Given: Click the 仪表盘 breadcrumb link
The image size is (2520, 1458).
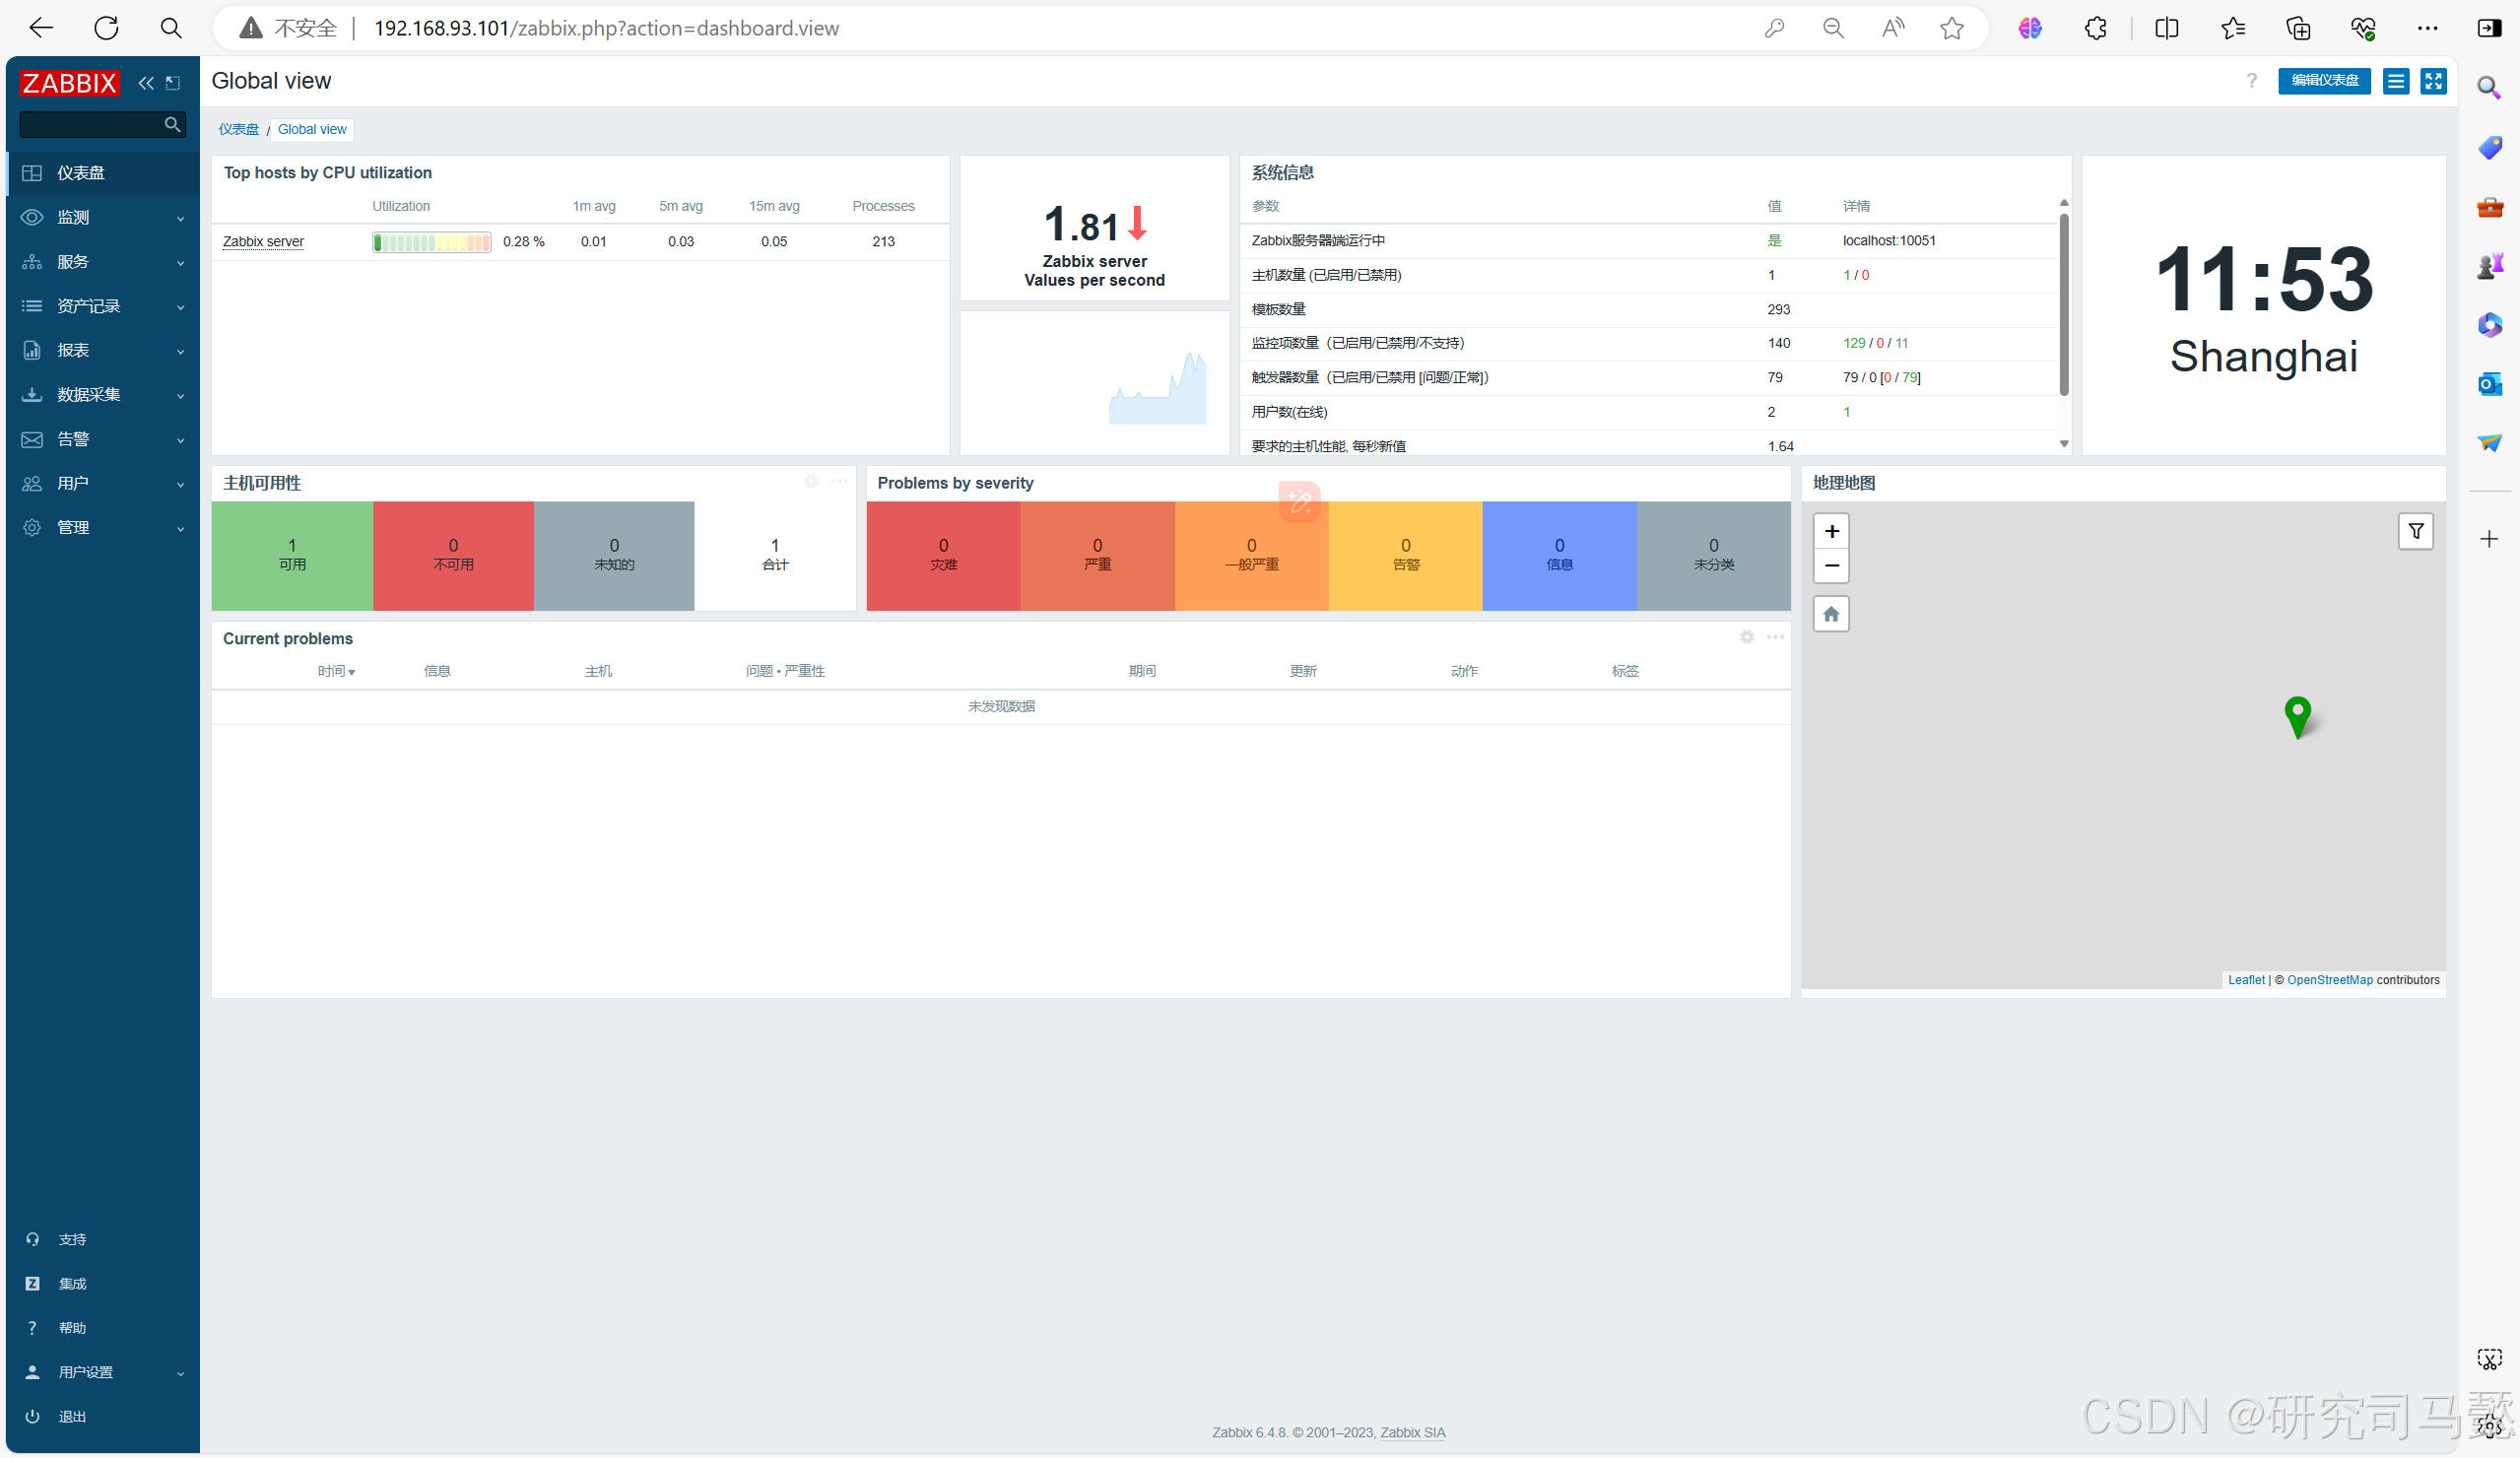Looking at the screenshot, I should (239, 129).
